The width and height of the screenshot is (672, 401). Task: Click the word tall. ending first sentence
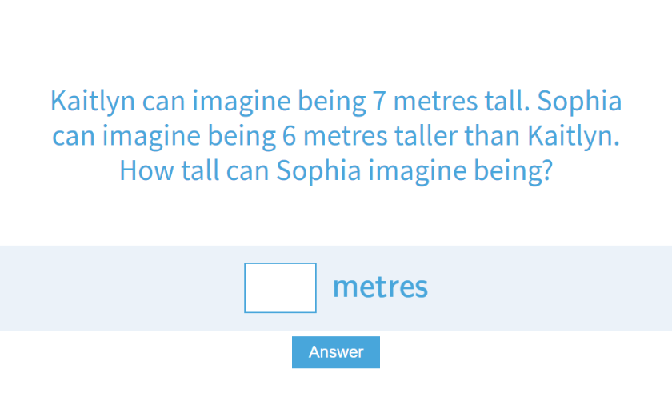(509, 102)
